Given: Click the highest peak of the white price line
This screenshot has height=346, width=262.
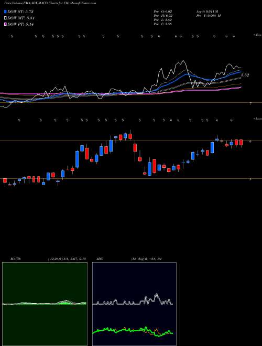Looking at the screenshot, I should click(x=183, y=60).
